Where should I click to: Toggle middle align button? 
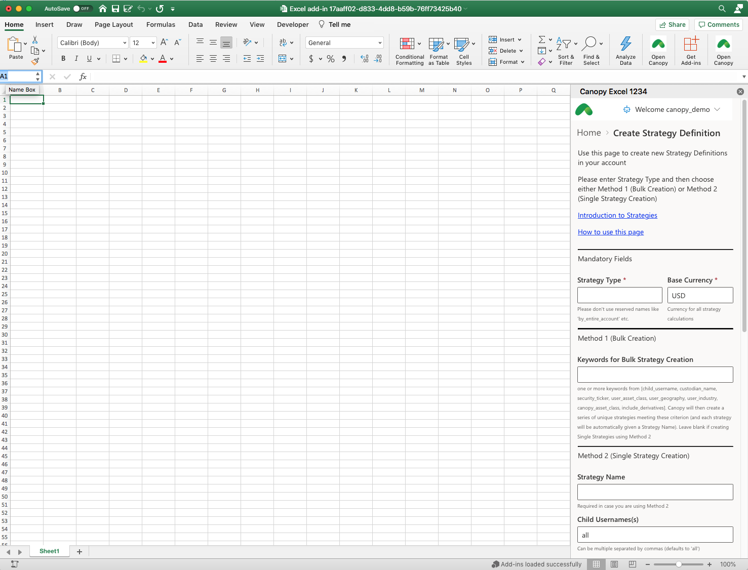pos(213,43)
